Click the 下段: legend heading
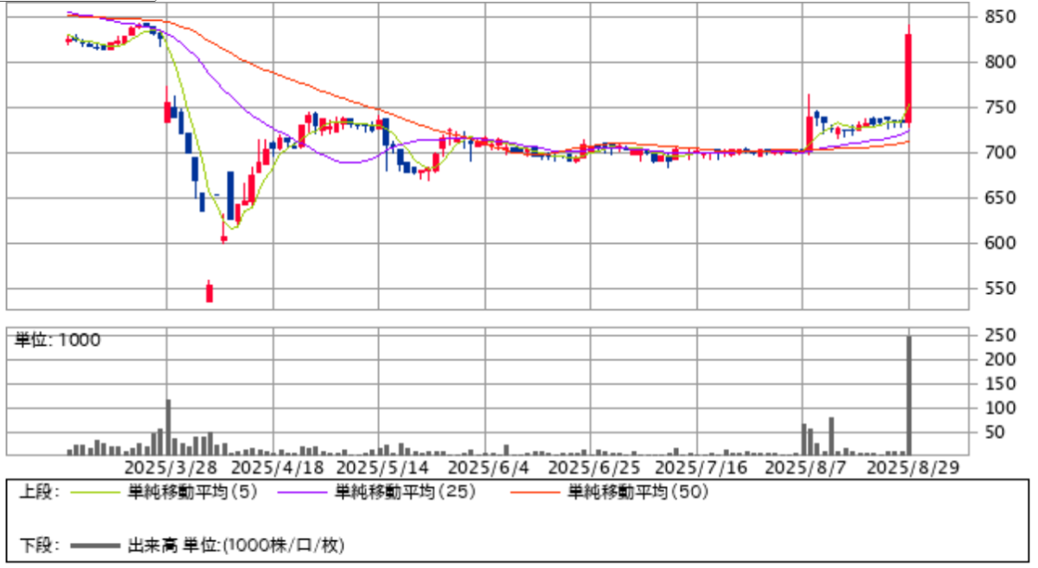 coord(40,546)
